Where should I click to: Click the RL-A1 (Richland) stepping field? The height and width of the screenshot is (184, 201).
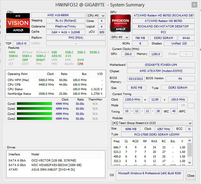[x=66, y=21]
